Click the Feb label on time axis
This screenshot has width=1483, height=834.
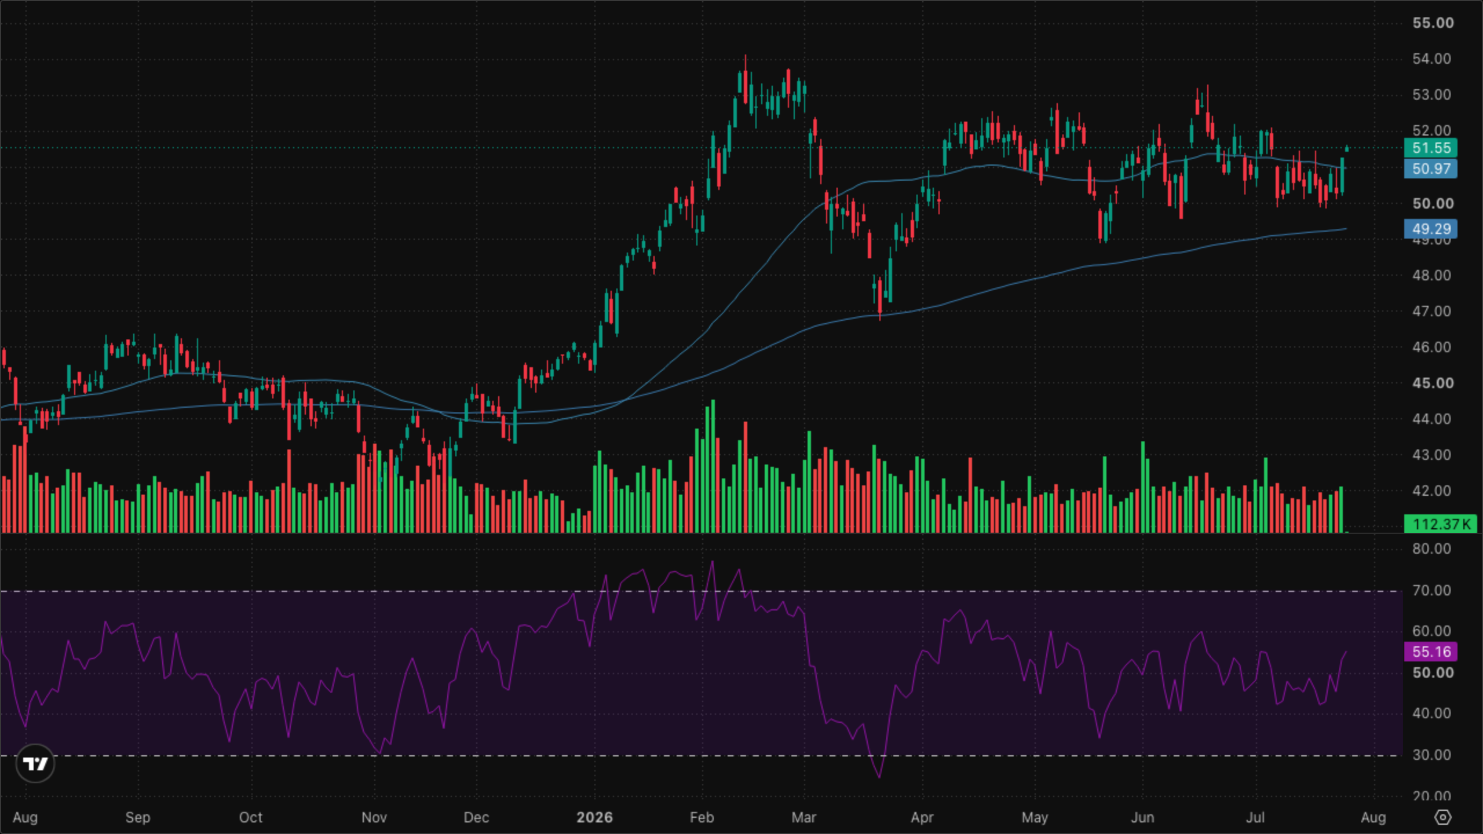click(x=702, y=817)
